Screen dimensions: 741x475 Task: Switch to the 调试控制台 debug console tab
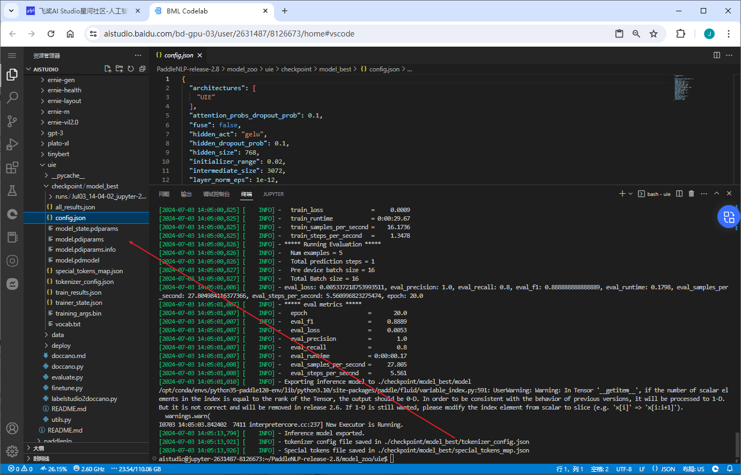click(x=216, y=194)
